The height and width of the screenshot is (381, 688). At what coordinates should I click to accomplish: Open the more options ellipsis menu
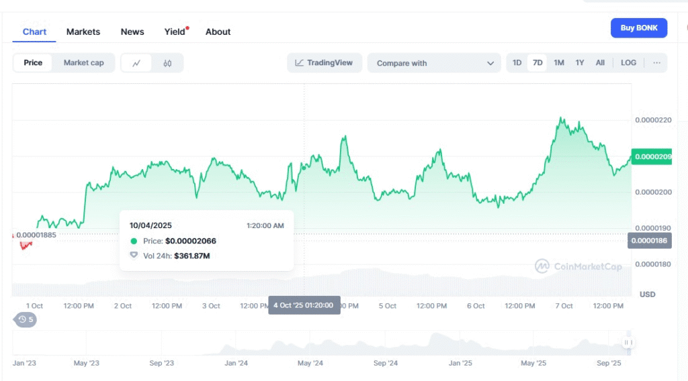coord(656,63)
